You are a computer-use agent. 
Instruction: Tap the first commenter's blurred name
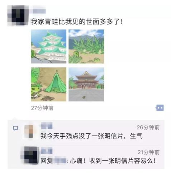pos(47,126)
